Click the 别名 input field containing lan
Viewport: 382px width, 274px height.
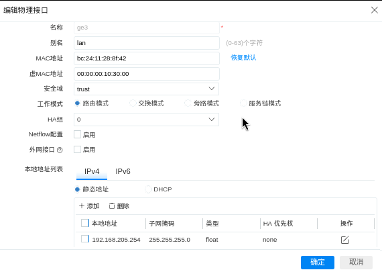click(147, 43)
